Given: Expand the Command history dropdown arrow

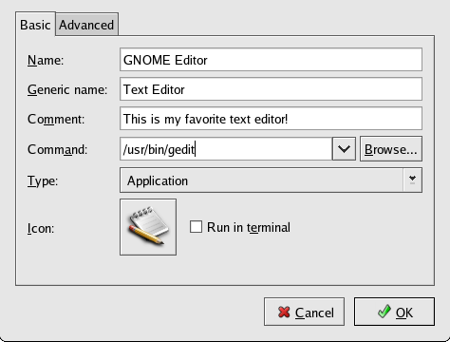Looking at the screenshot, I should click(344, 148).
